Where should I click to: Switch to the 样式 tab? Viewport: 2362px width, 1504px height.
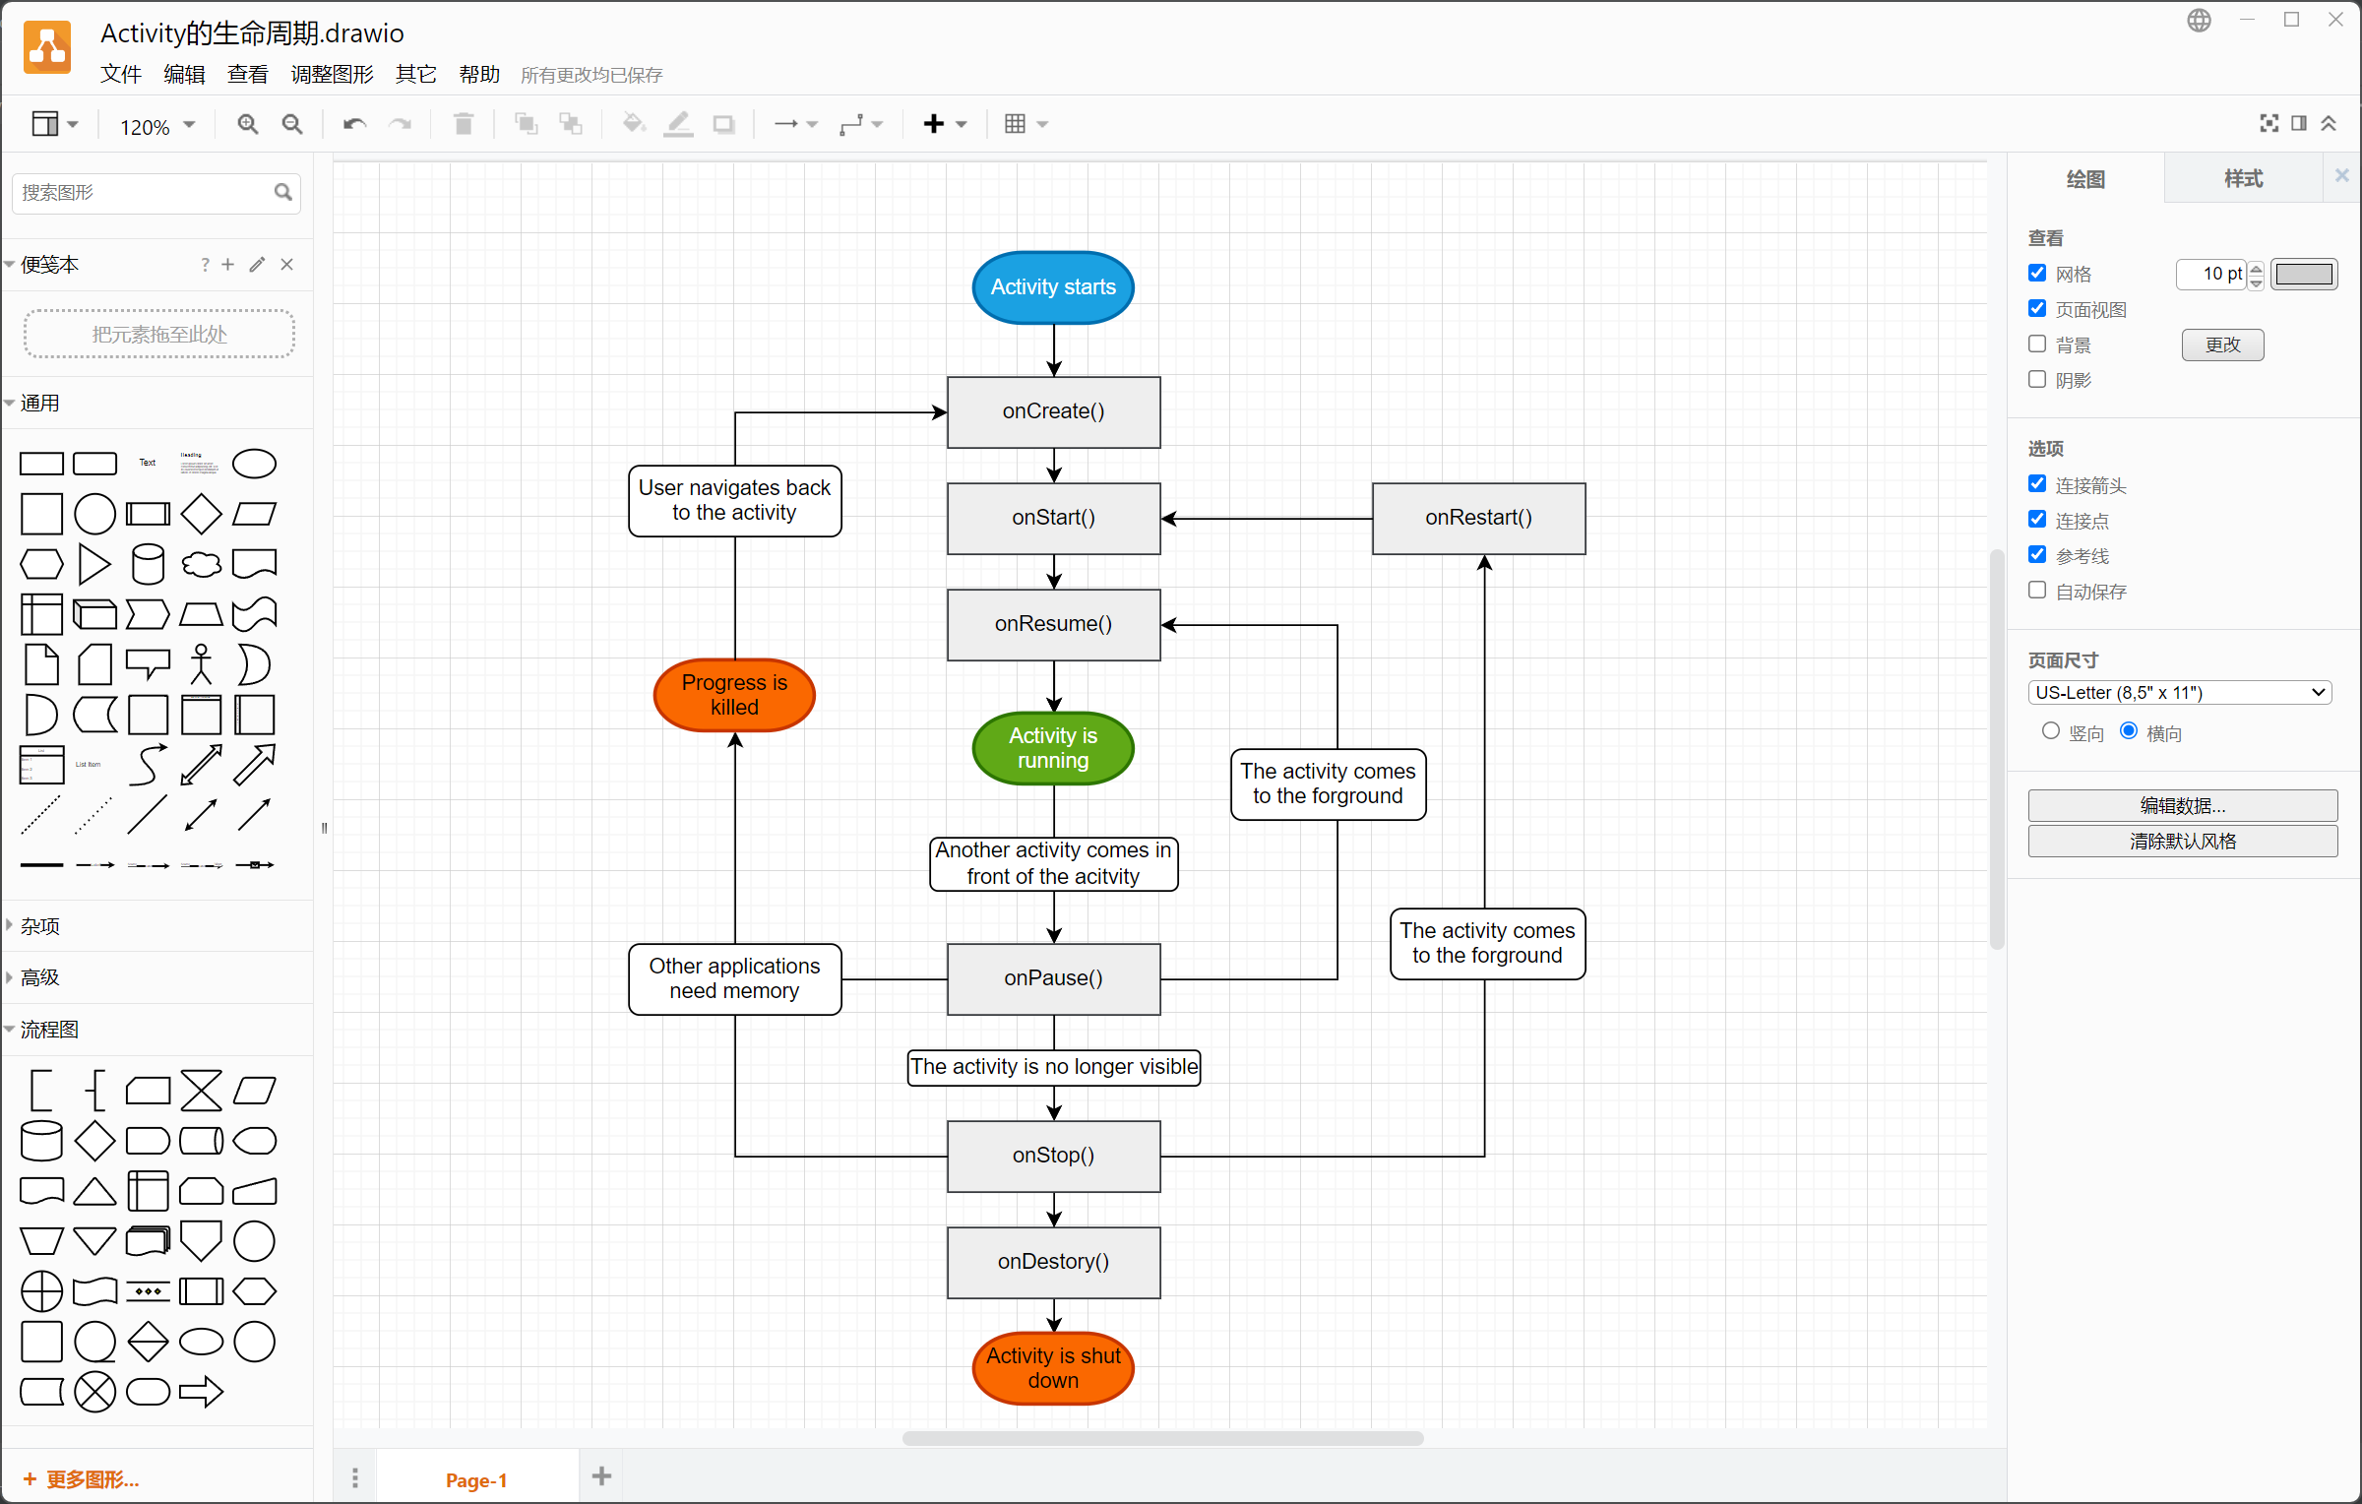(2243, 179)
